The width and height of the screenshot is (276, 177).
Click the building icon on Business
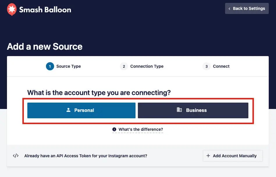(x=179, y=110)
